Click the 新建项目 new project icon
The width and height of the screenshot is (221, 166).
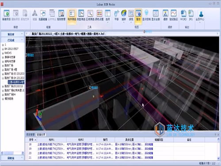(7, 15)
